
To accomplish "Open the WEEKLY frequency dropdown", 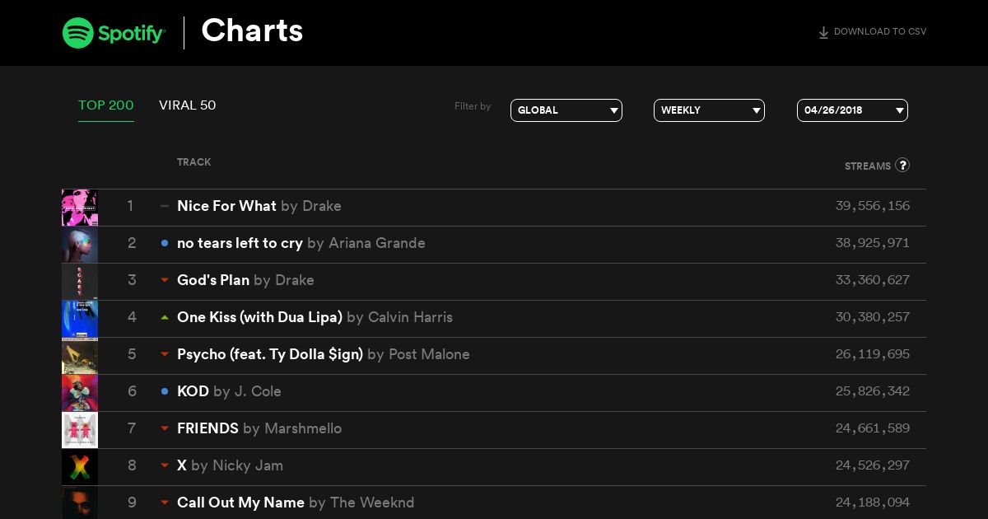I will (x=709, y=110).
